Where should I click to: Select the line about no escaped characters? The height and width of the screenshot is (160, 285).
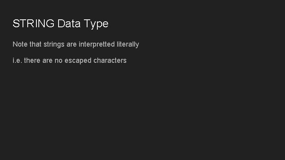click(69, 60)
